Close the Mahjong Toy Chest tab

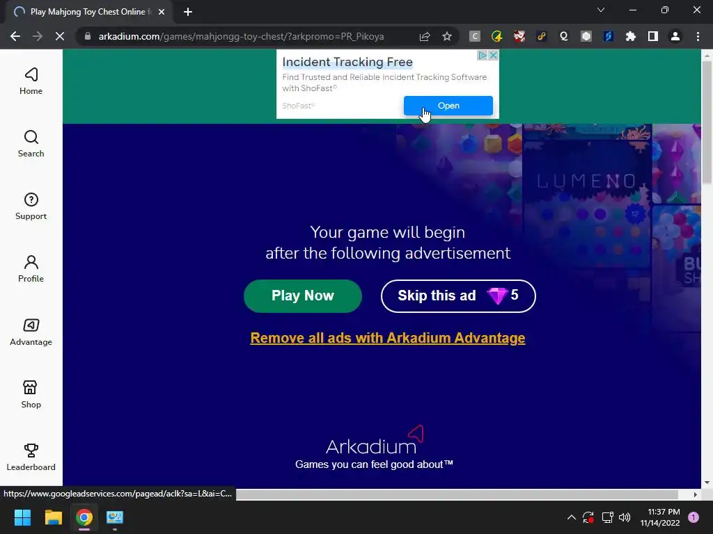[x=162, y=12]
